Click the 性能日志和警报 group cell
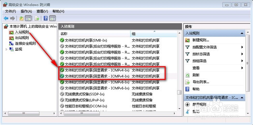 click(x=144, y=106)
